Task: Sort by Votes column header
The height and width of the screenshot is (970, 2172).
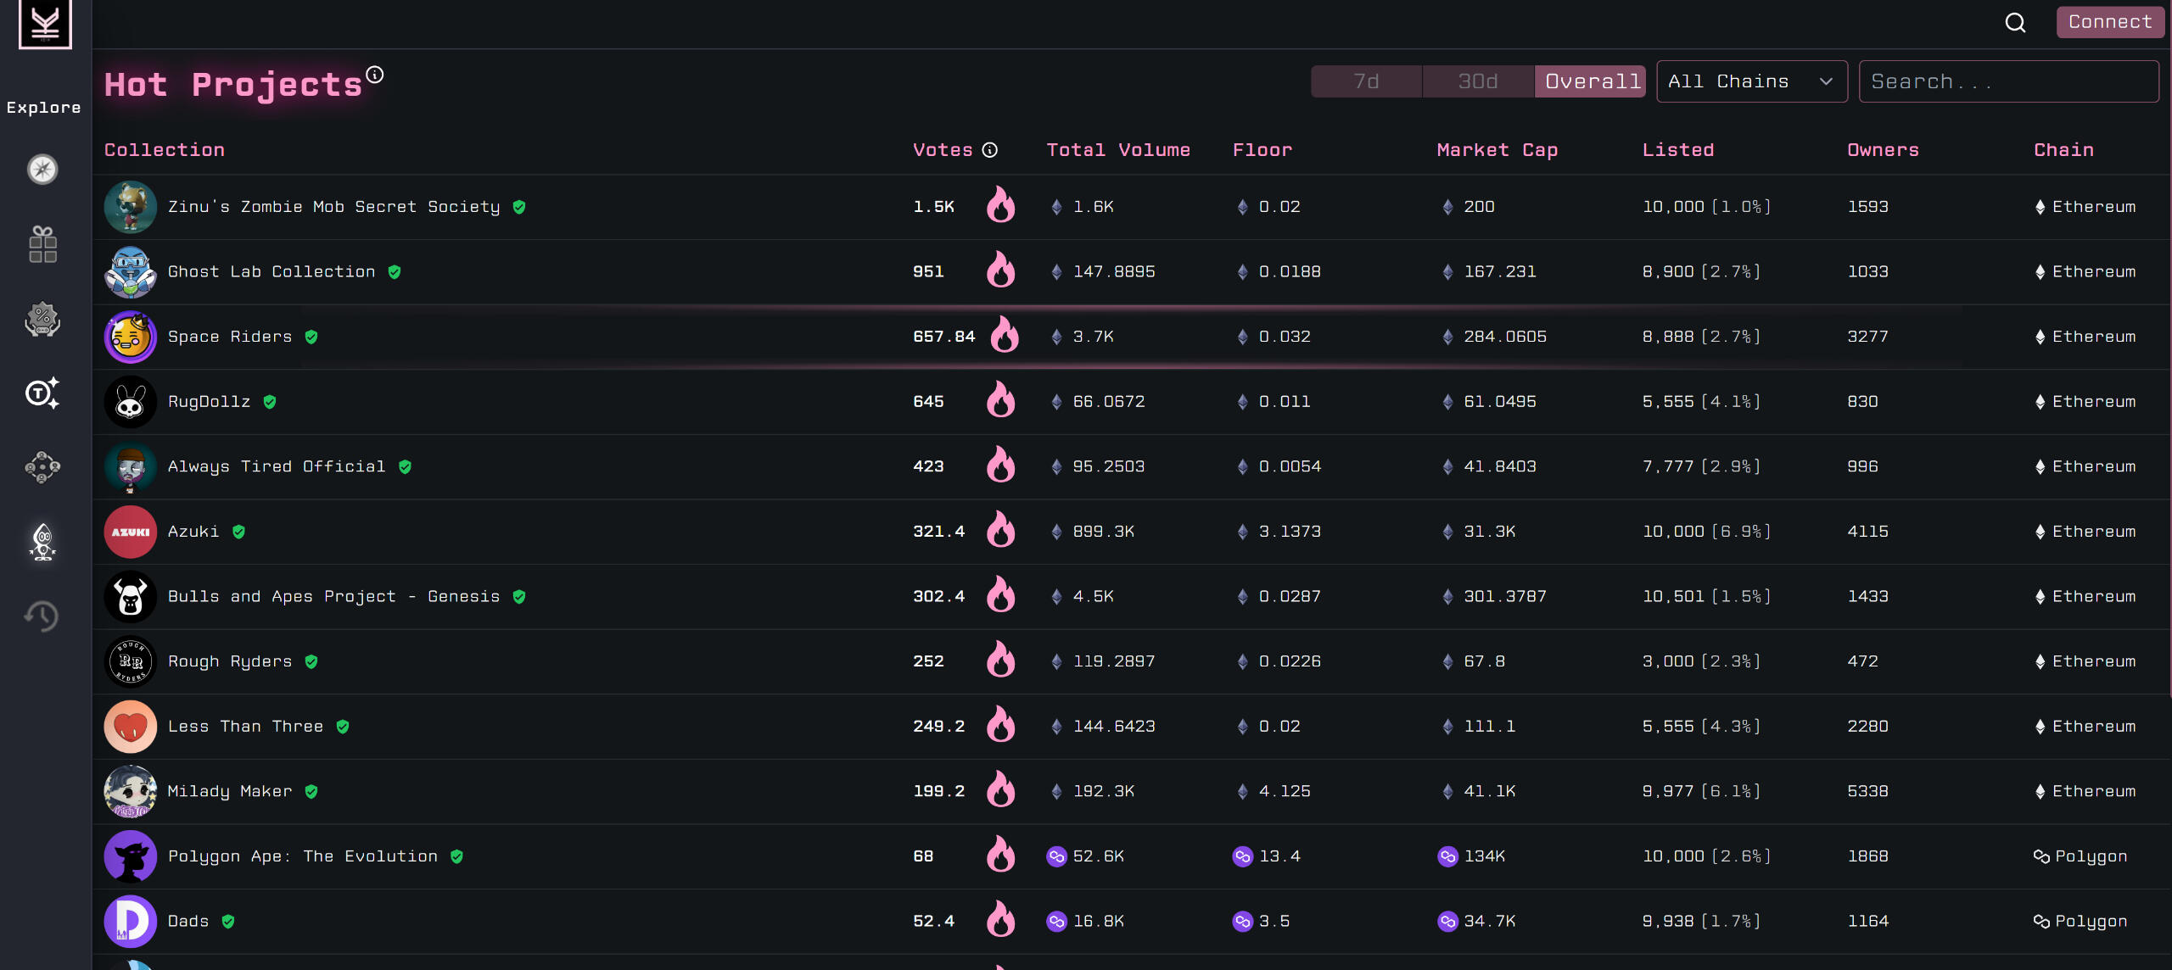Action: click(x=943, y=150)
